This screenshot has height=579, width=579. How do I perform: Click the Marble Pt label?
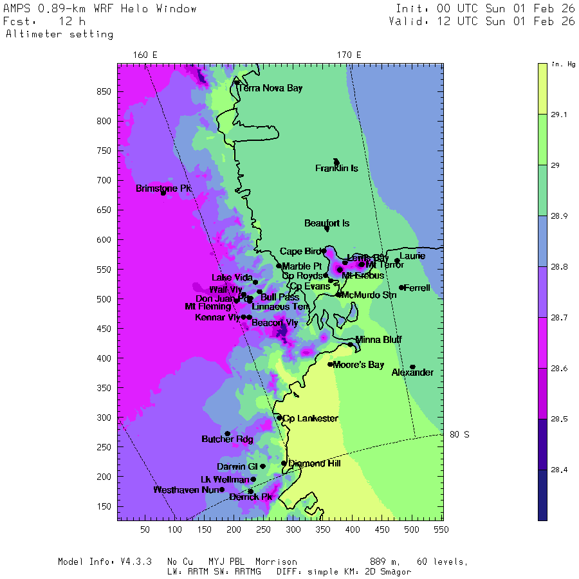(x=302, y=266)
